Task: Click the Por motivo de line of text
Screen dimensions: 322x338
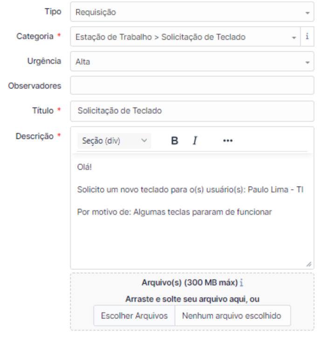Action: click(174, 212)
